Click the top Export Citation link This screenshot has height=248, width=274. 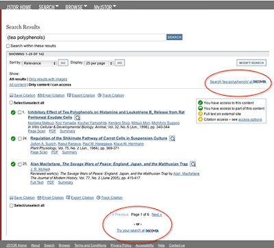(x=81, y=96)
